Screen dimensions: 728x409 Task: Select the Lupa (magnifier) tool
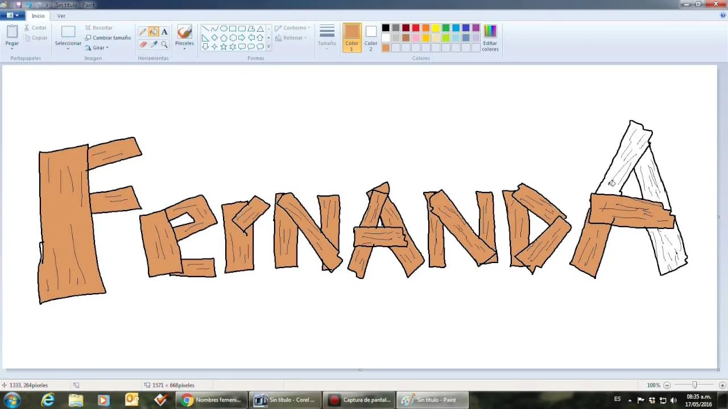(x=164, y=44)
